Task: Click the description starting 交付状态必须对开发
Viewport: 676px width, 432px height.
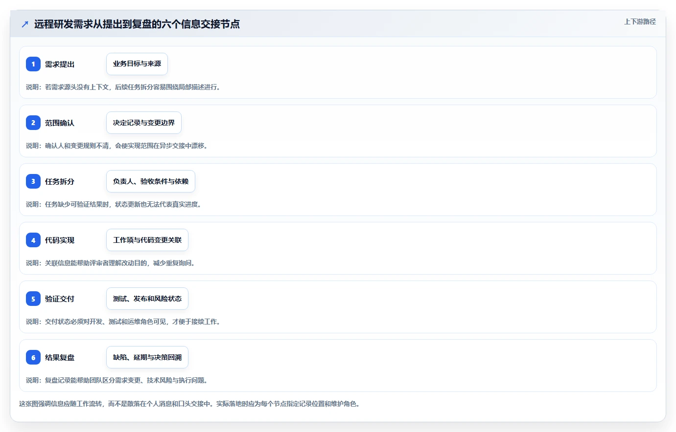Action: [x=124, y=322]
